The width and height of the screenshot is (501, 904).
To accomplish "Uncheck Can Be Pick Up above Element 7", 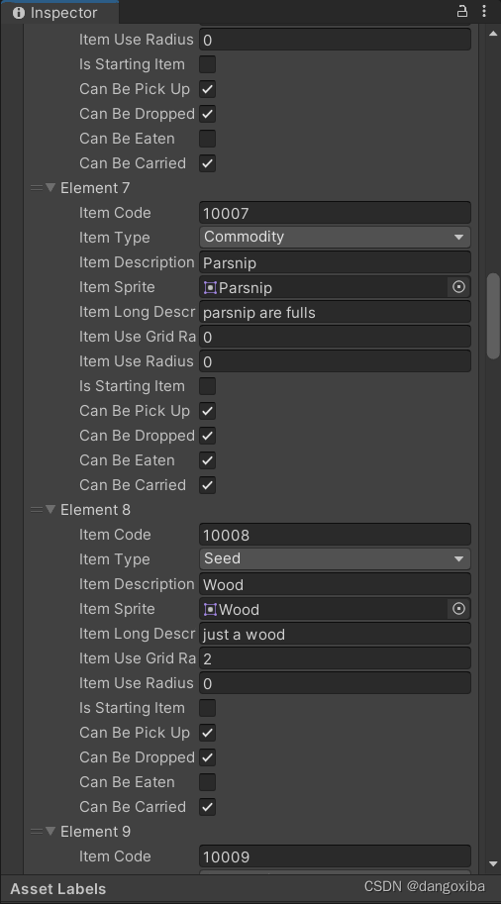I will click(208, 89).
